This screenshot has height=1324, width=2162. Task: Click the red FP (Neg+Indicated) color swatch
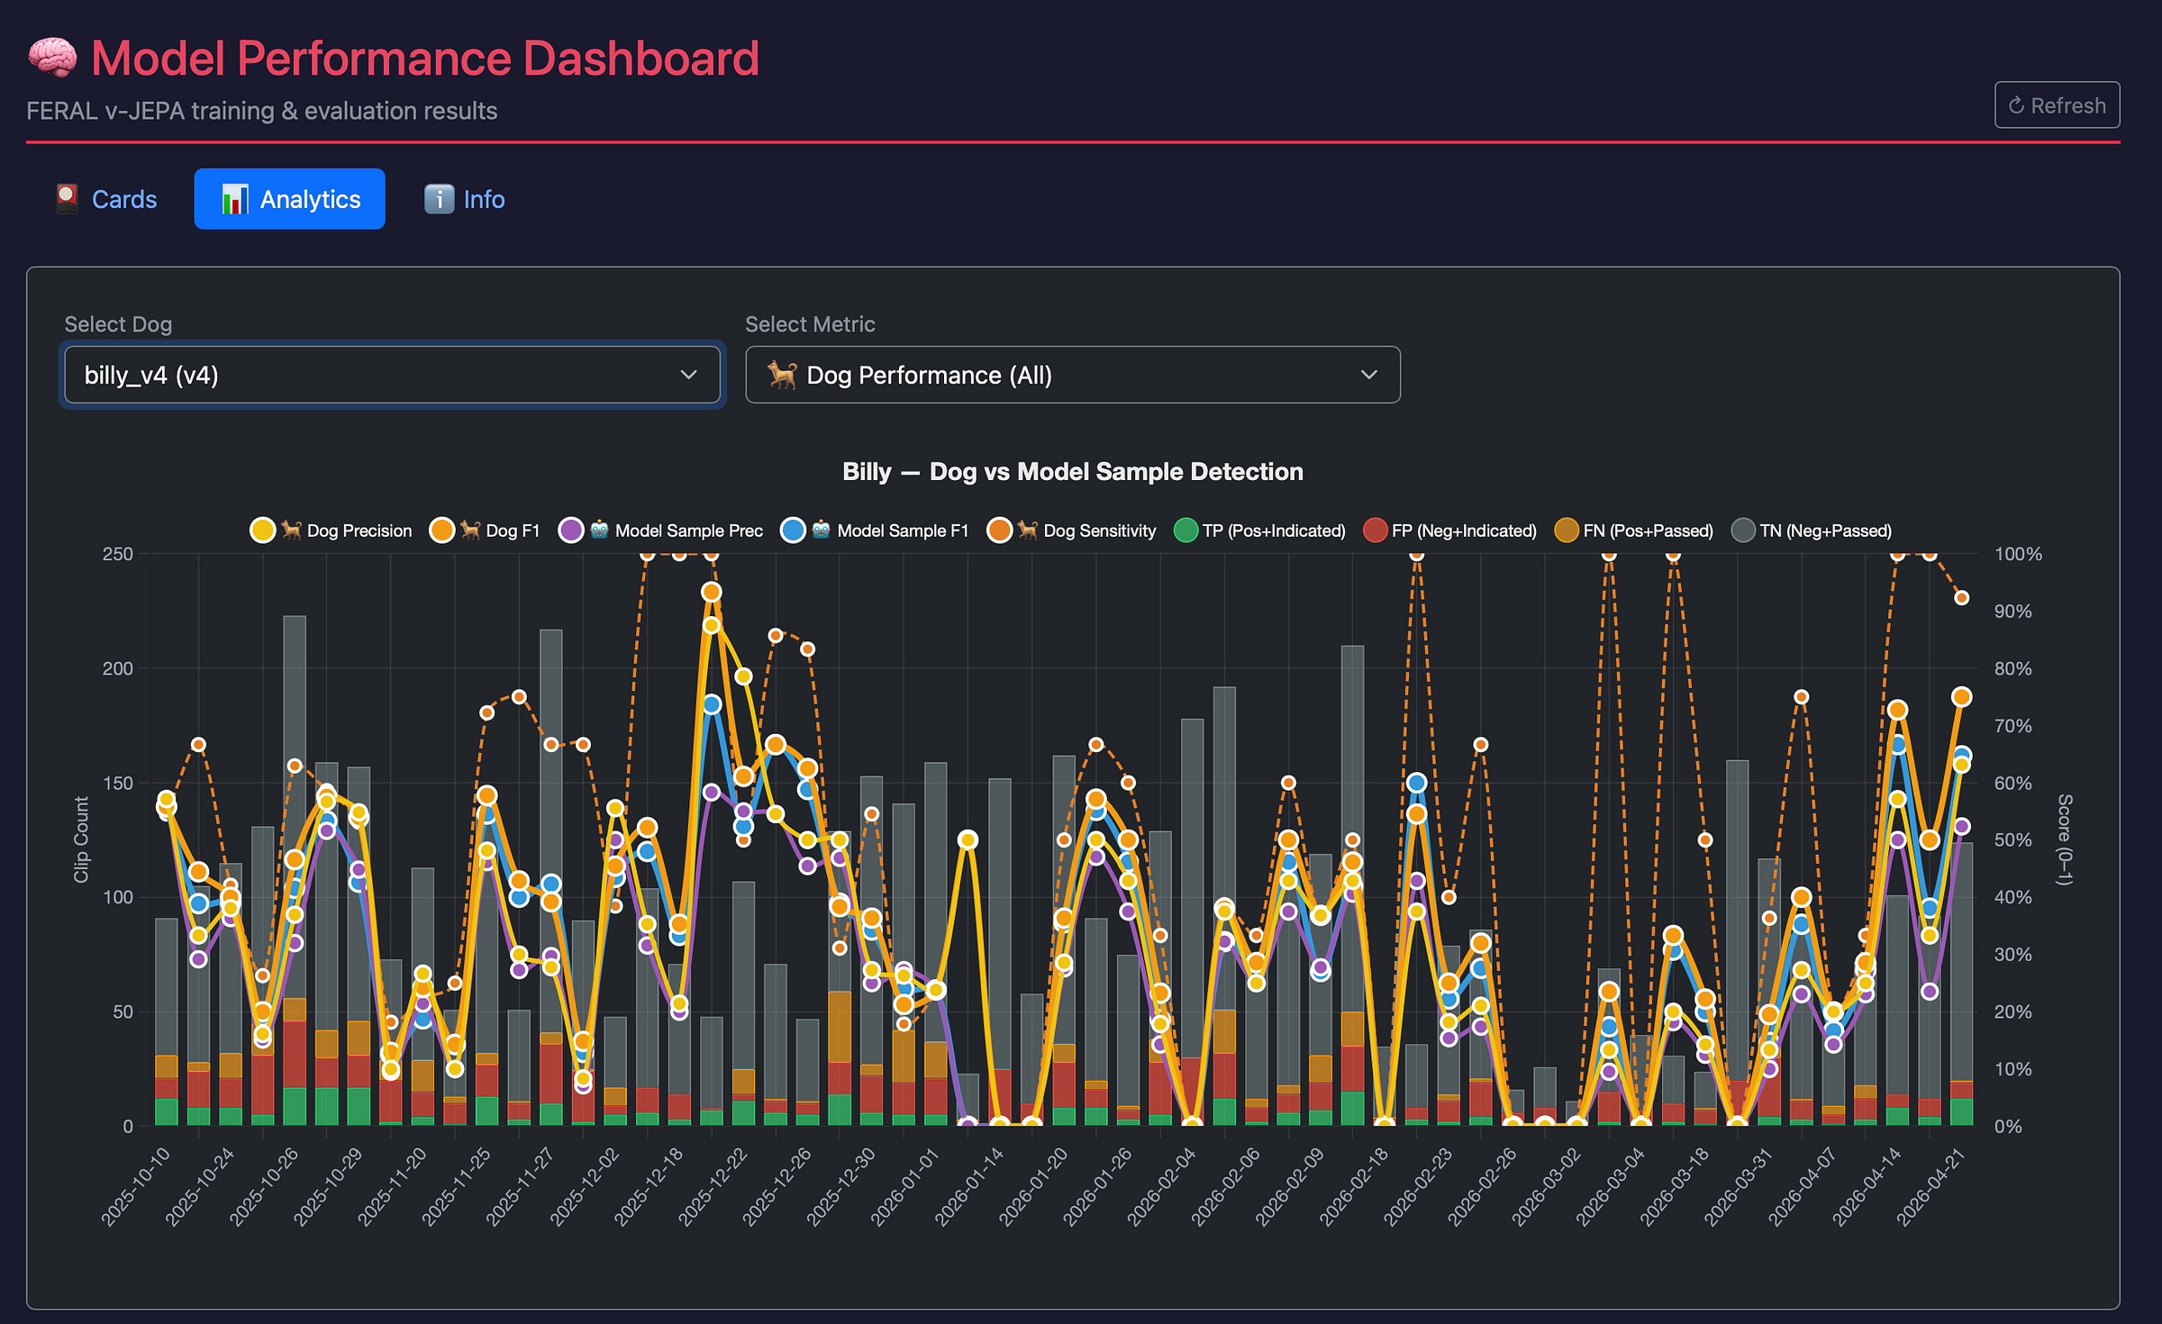pos(1375,531)
